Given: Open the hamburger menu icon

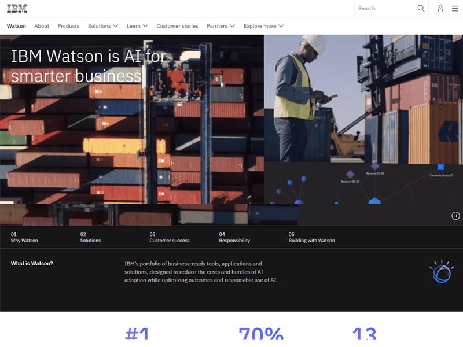Looking at the screenshot, I should [x=455, y=8].
